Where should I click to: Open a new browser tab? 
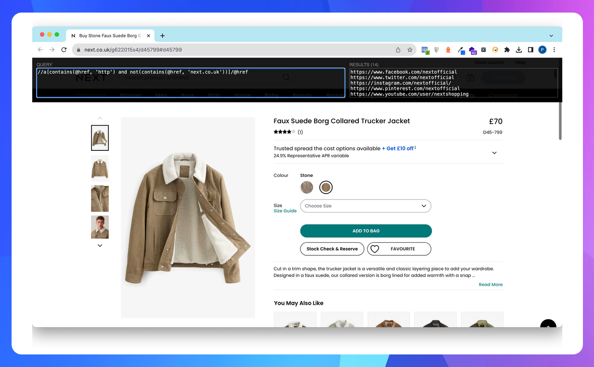click(x=162, y=35)
